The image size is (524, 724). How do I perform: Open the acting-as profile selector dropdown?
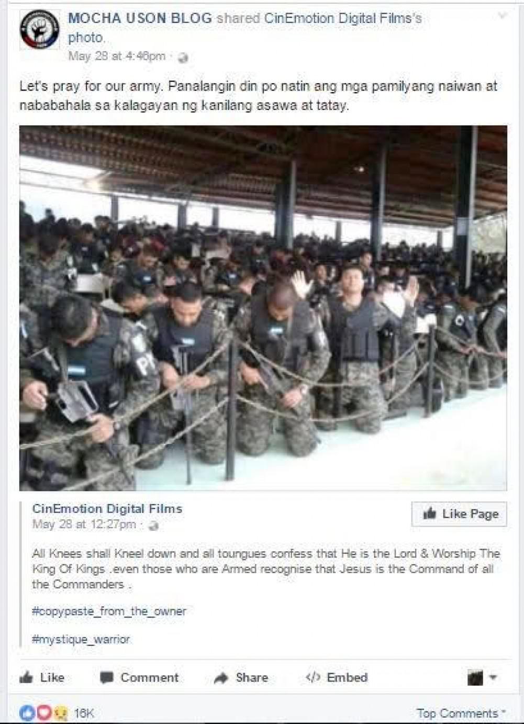[x=482, y=678]
